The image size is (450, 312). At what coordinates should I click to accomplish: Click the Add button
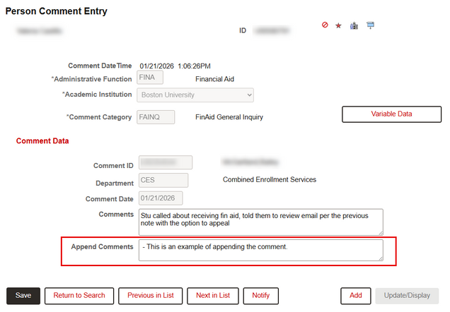pos(356,296)
